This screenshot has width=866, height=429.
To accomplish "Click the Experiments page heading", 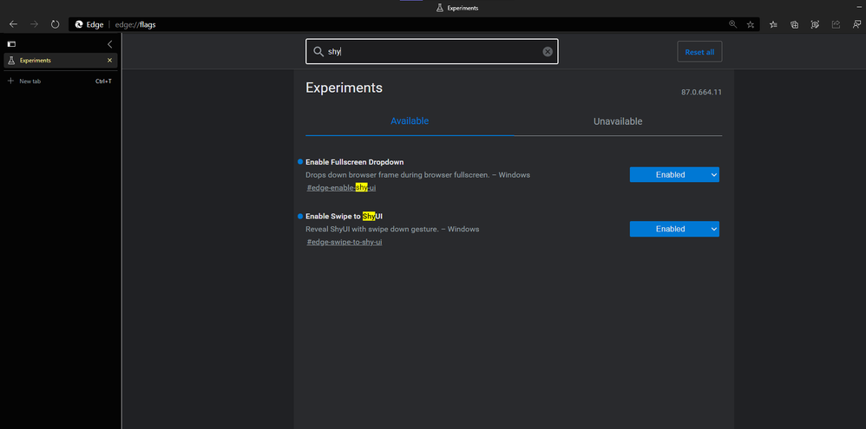I will pyautogui.click(x=344, y=88).
